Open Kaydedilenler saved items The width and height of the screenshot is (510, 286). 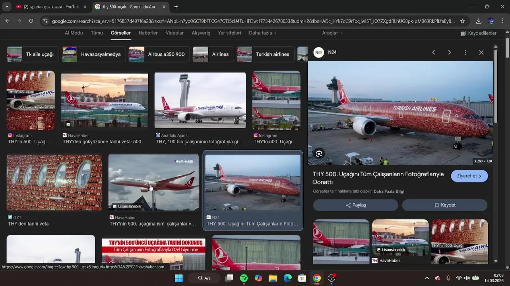click(479, 33)
